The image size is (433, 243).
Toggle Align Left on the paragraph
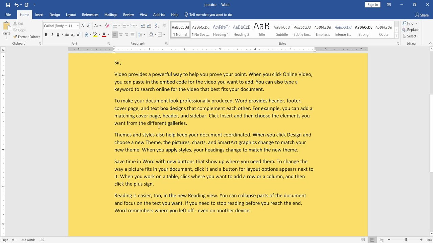(115, 35)
